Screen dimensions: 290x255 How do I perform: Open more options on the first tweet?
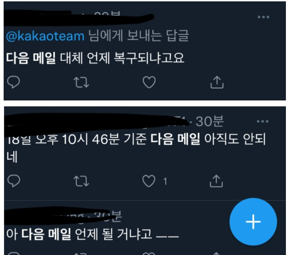(263, 17)
